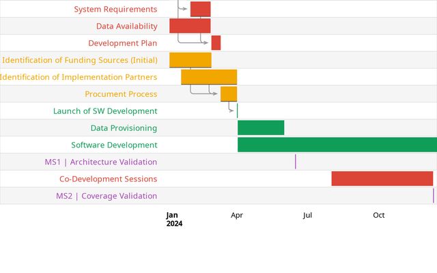Select the Procument Process orange bar
The height and width of the screenshot is (273, 437).
pos(229,94)
